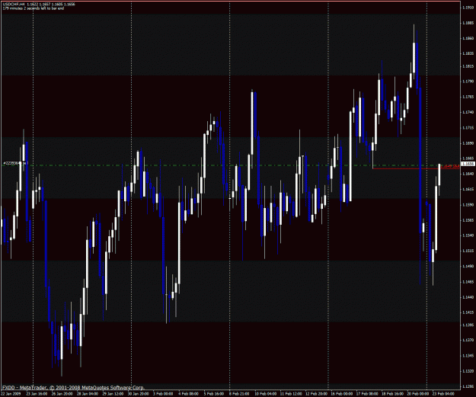Image resolution: width=476 pixels, height=397 pixels.
Task: Click the 11 Feb 12:00 time label
Action: click(291, 394)
